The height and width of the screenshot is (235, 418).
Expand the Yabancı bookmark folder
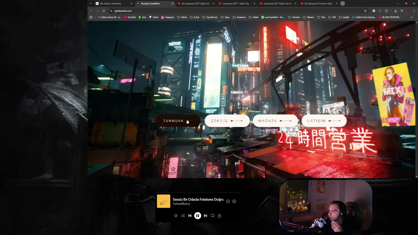tap(308, 17)
